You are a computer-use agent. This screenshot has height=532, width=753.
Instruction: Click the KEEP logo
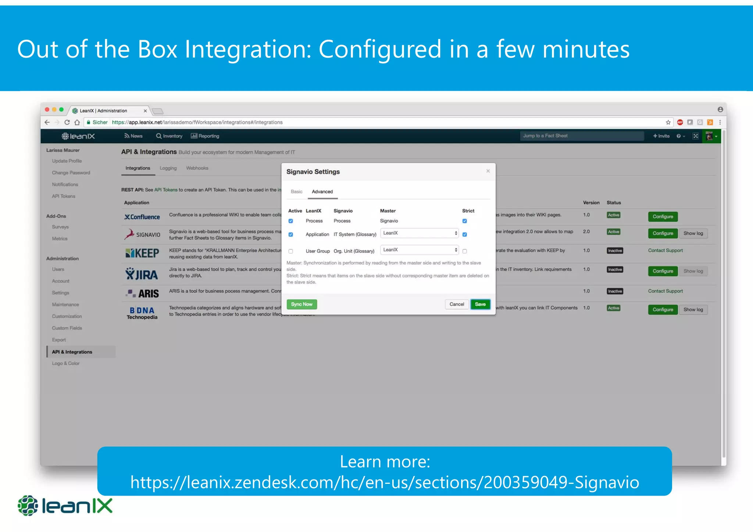(142, 253)
